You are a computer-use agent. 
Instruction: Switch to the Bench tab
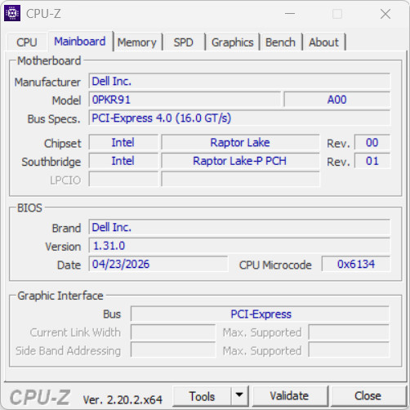point(280,42)
